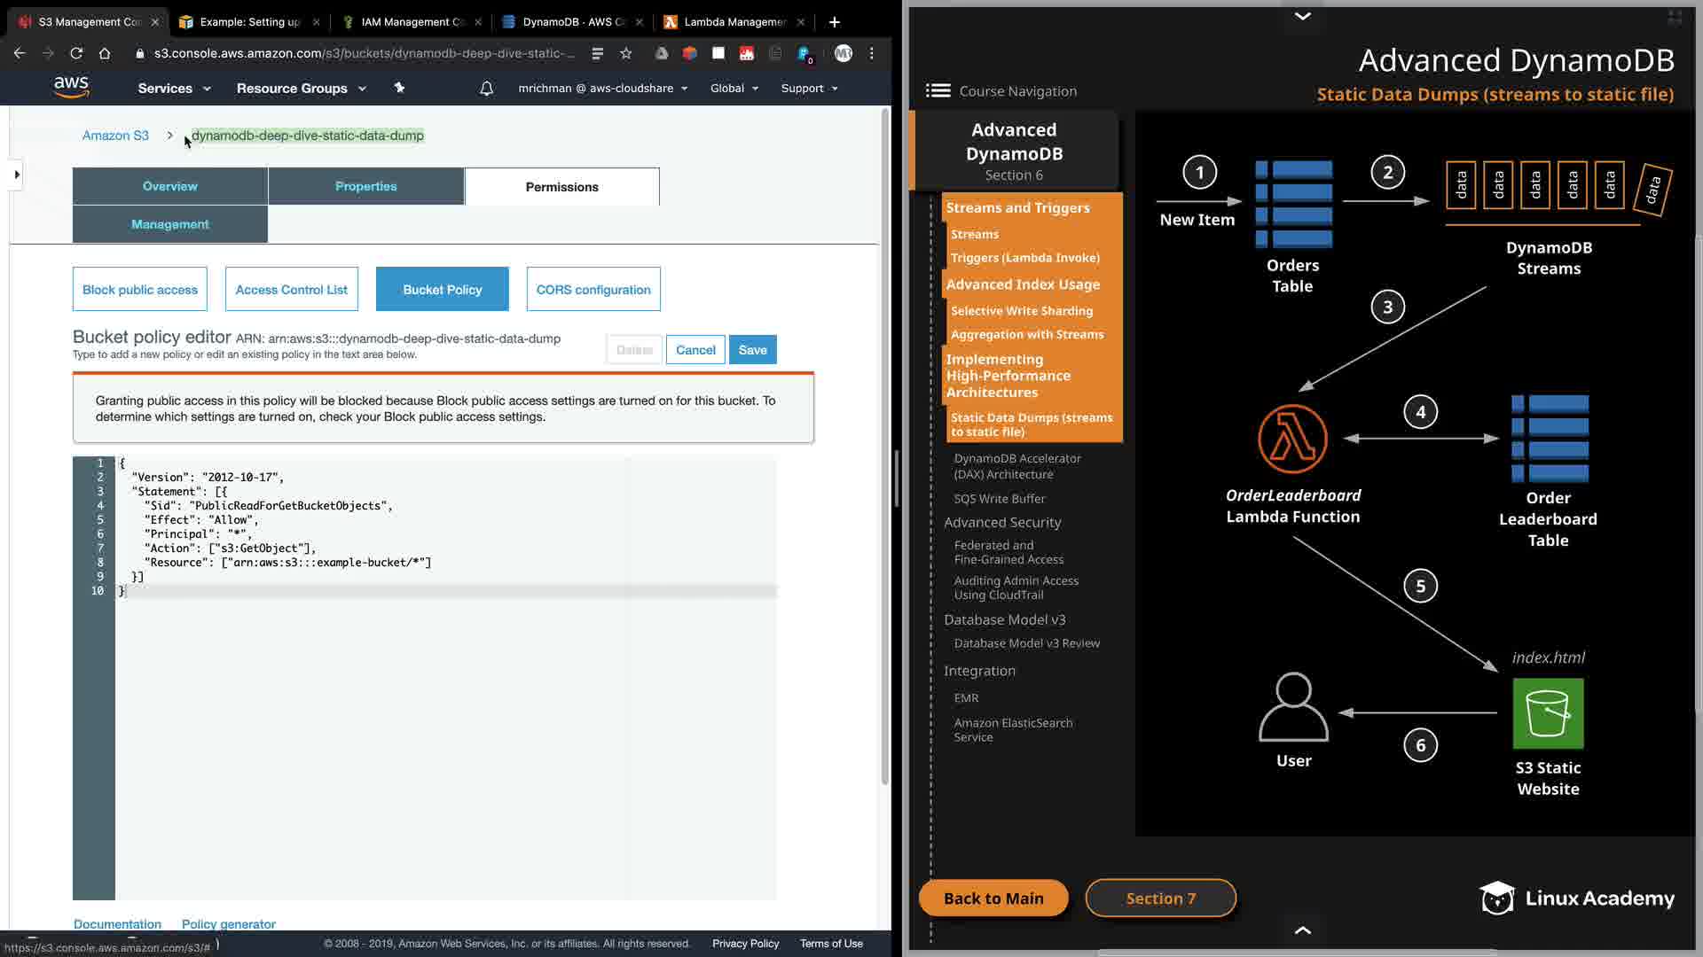This screenshot has height=957, width=1703.
Task: Click the Lambda function icon in diagram
Action: [1292, 439]
